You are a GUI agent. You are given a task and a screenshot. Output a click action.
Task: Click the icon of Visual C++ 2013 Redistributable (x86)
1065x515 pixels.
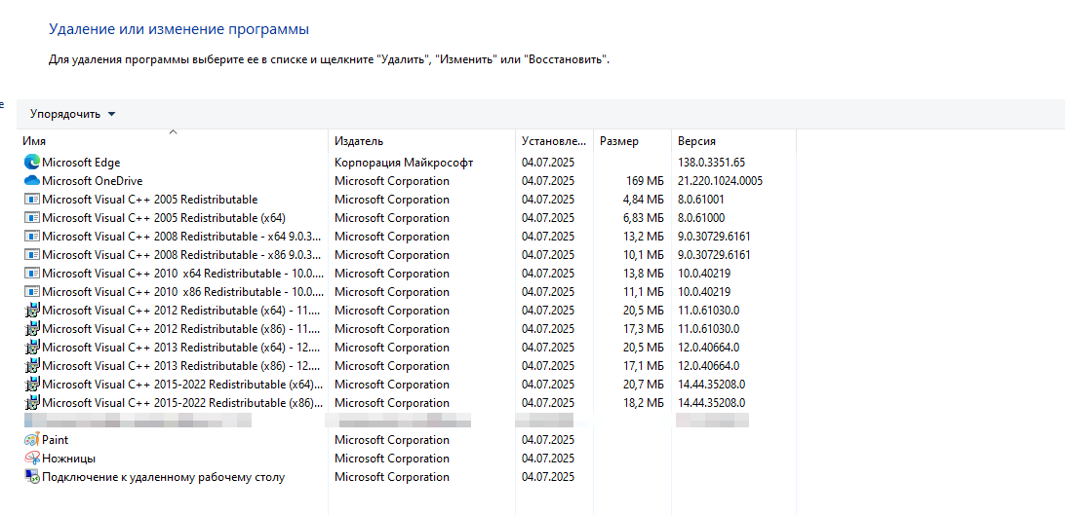pos(32,366)
